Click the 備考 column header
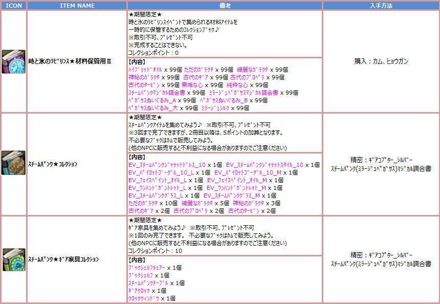This screenshot has height=304, width=440. [x=225, y=5]
